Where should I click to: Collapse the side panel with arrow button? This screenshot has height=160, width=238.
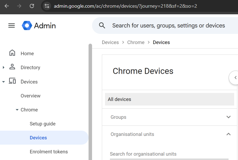tap(235, 78)
